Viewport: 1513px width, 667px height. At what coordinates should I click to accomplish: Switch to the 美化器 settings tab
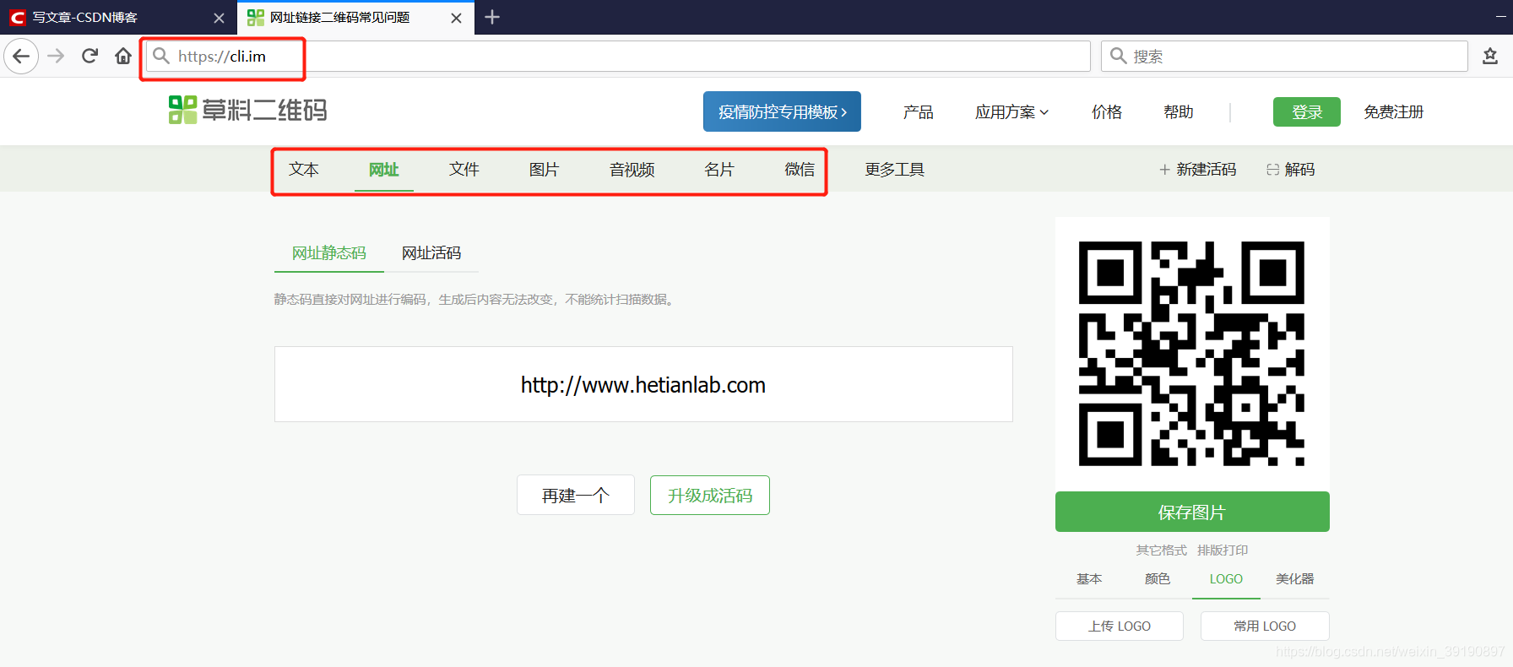click(1294, 578)
